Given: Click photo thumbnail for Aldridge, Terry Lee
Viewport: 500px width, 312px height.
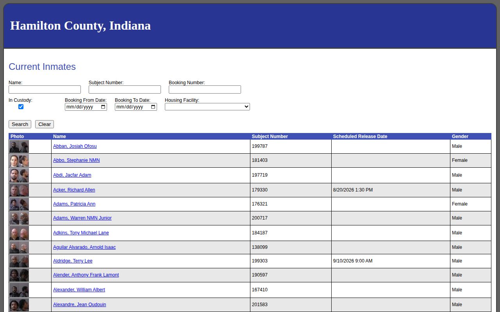Looking at the screenshot, I should 19,261.
